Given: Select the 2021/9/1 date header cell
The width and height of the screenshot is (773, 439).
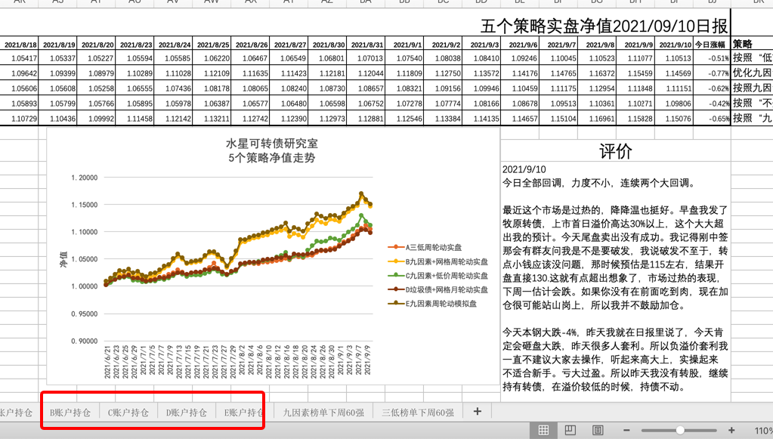Looking at the screenshot, I should (x=404, y=45).
